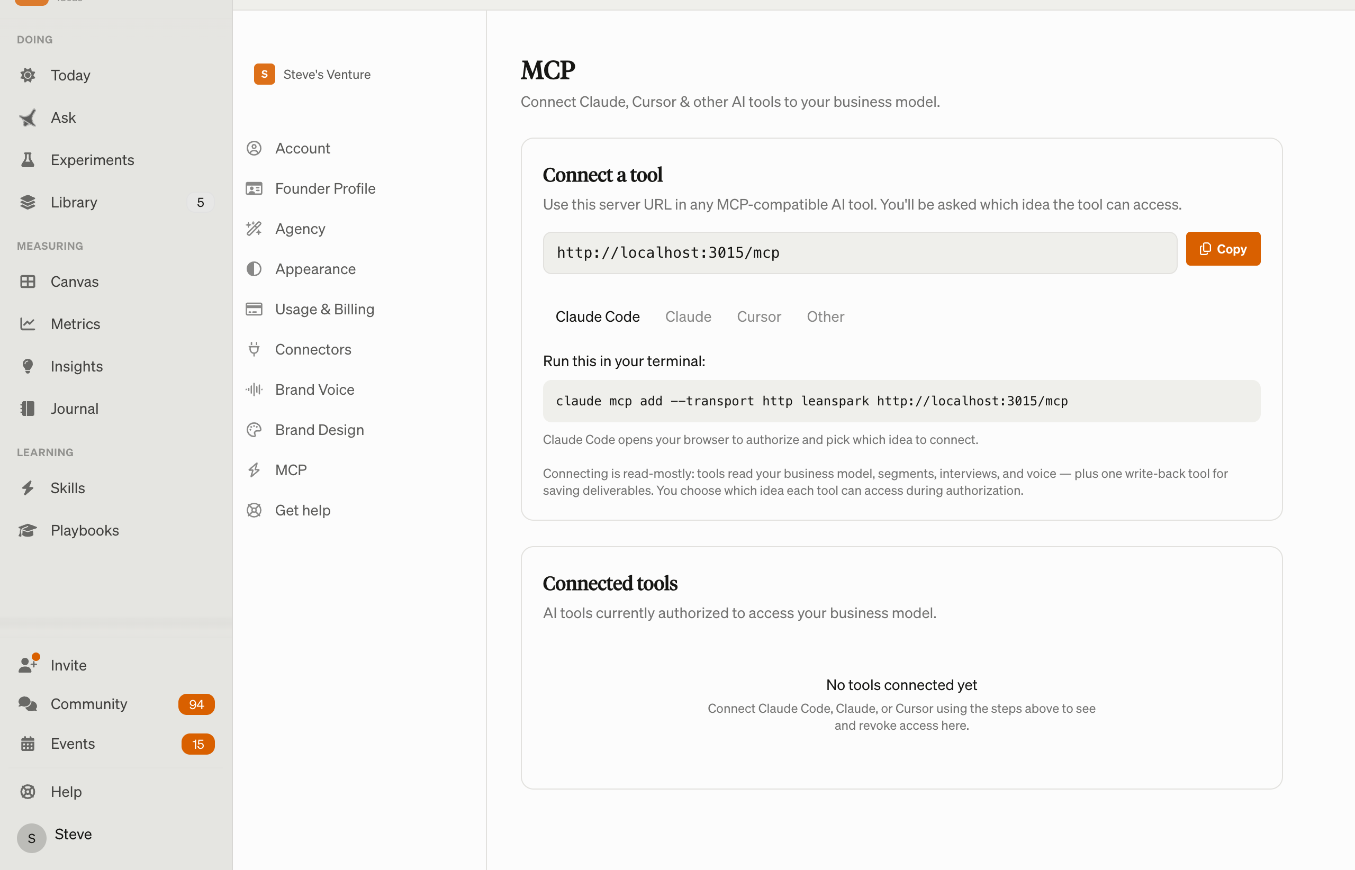Click the Brand Design palette icon
This screenshot has width=1355, height=870.
254,430
